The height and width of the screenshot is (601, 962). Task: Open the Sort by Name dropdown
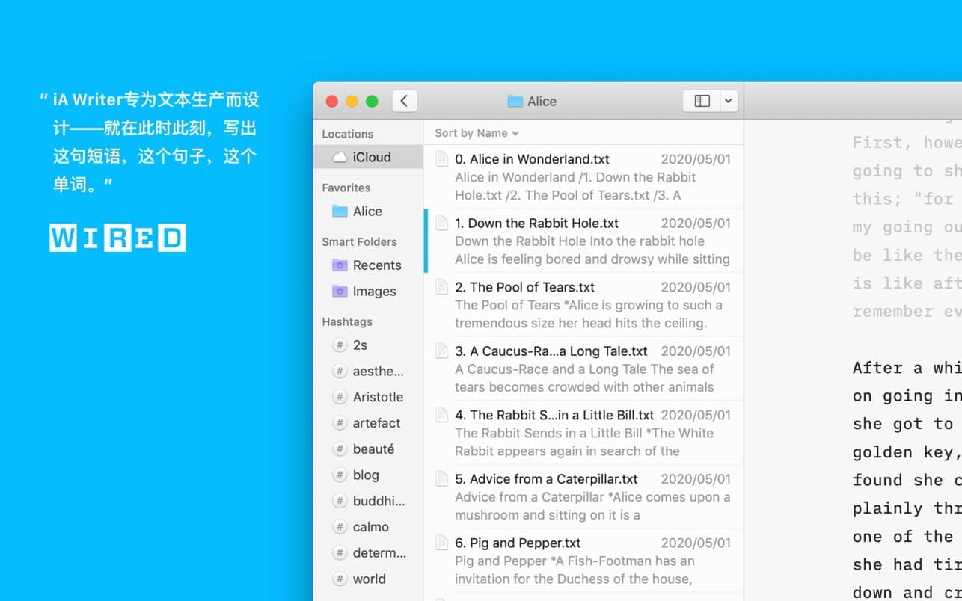coord(477,133)
